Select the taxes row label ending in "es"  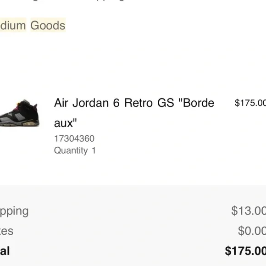click(x=6, y=231)
